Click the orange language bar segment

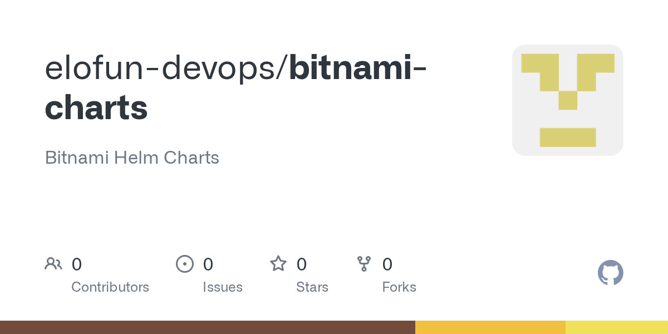[x=490, y=327]
